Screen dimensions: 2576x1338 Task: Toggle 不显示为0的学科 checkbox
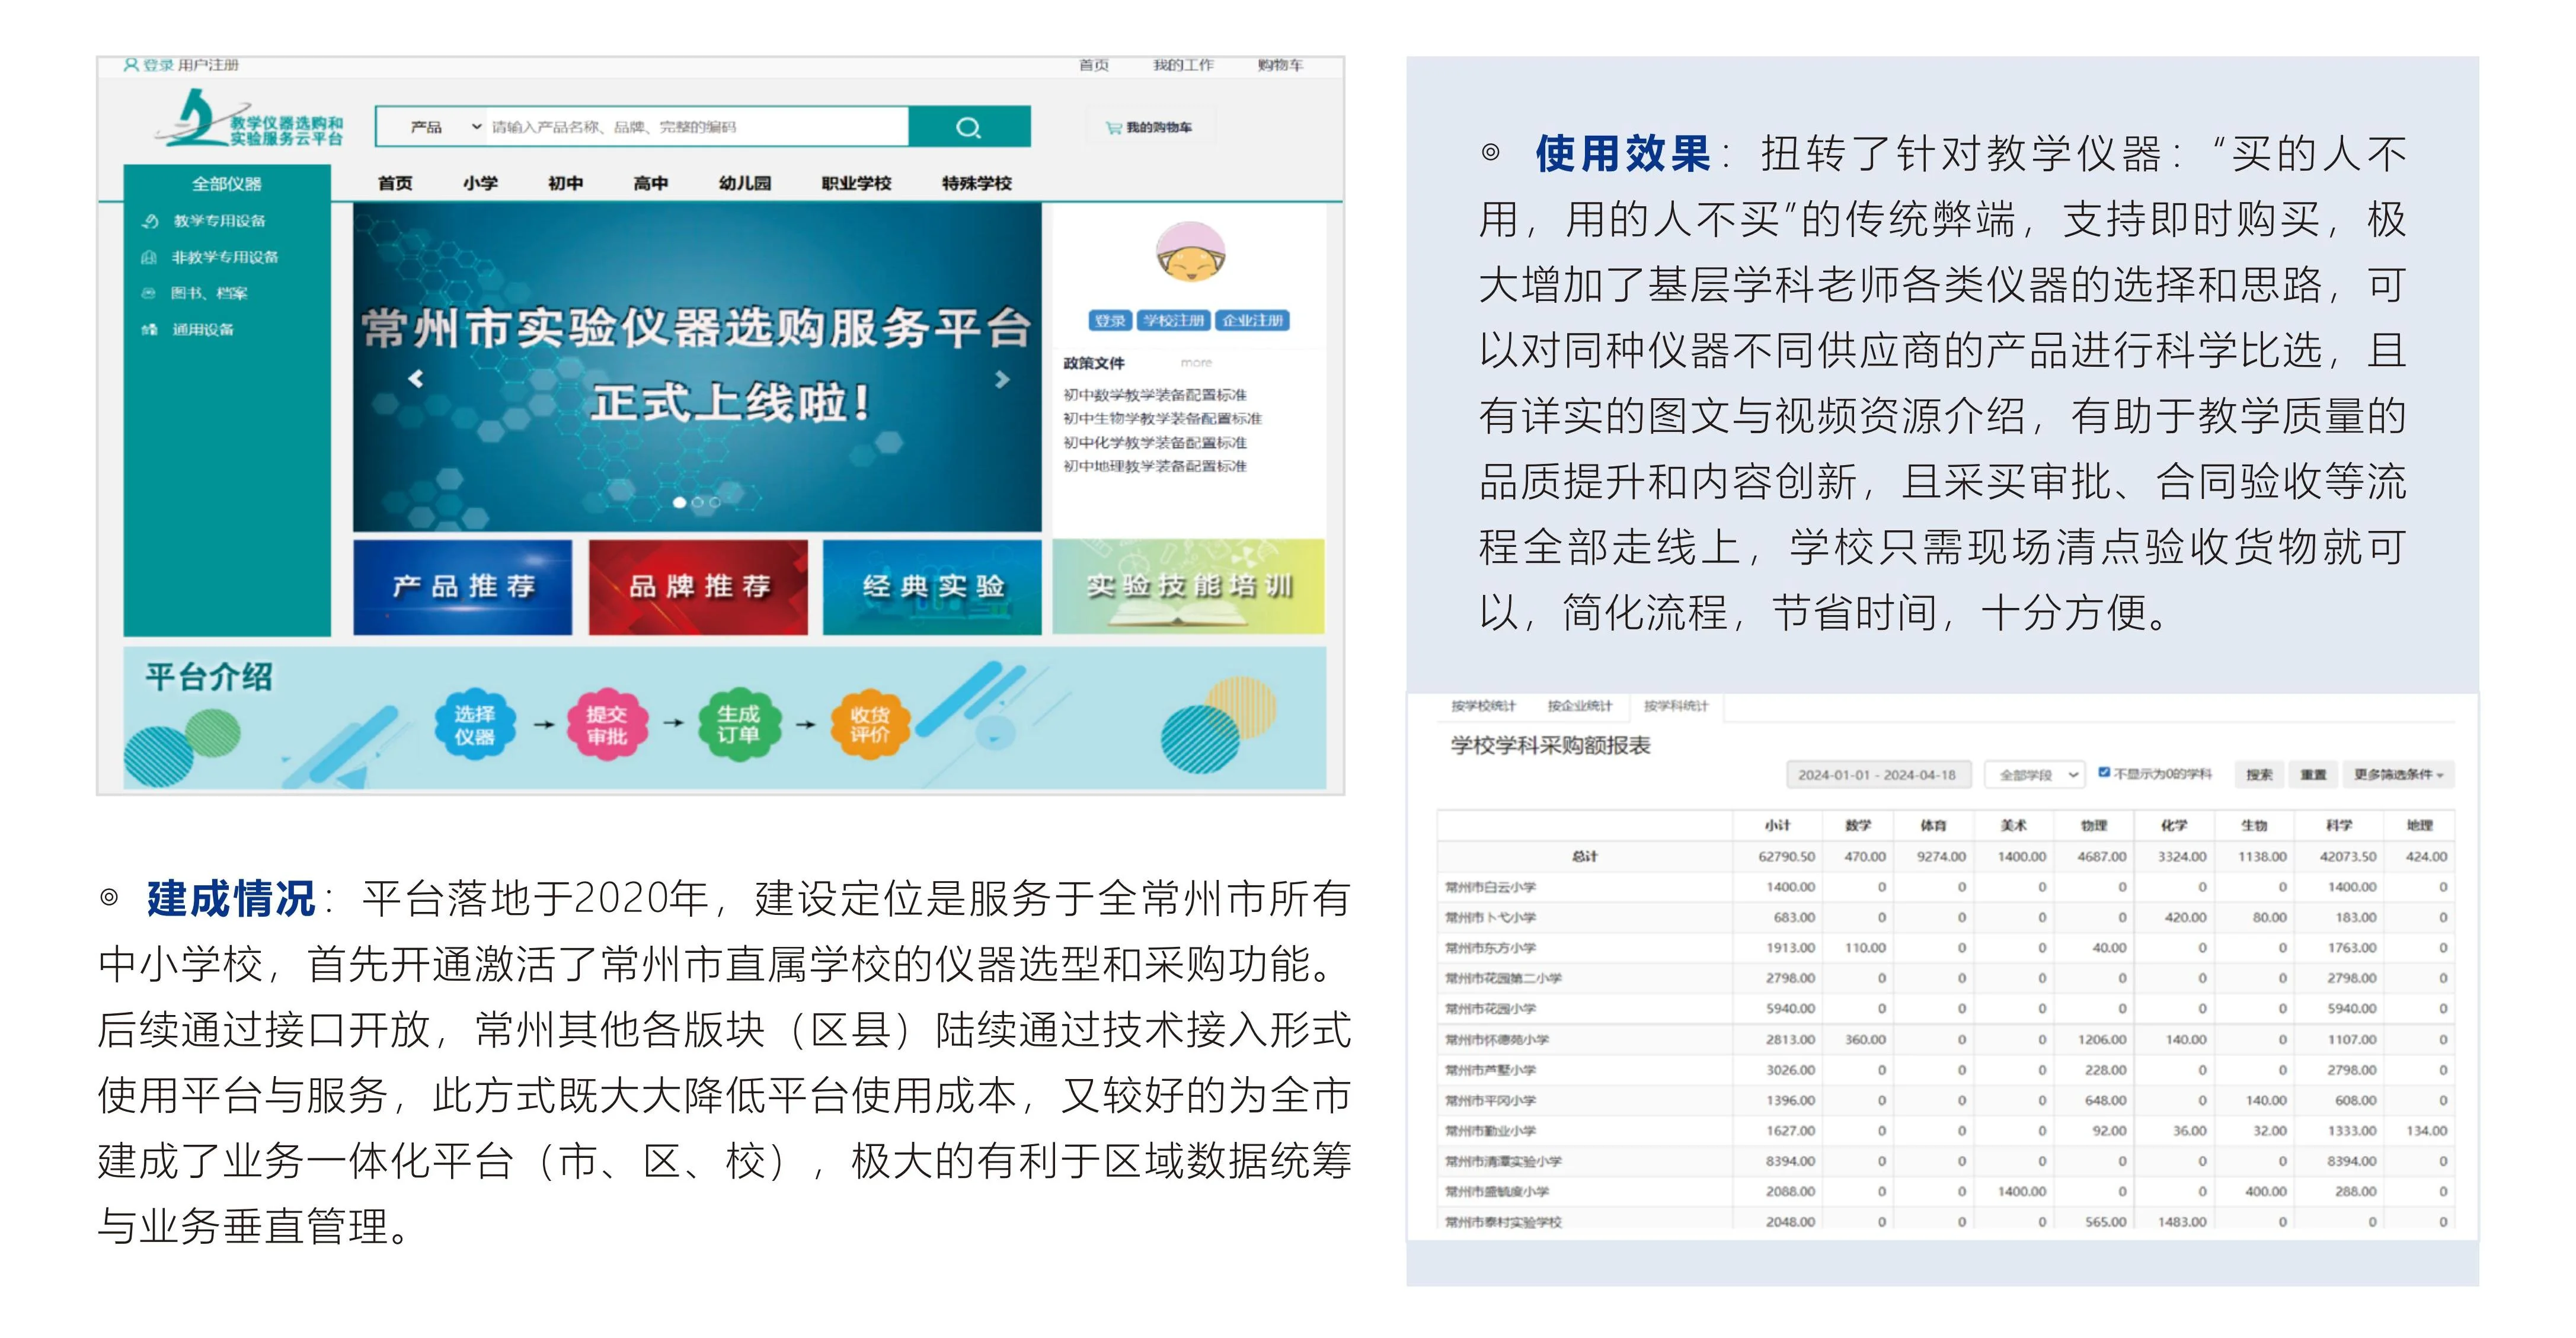(2104, 772)
